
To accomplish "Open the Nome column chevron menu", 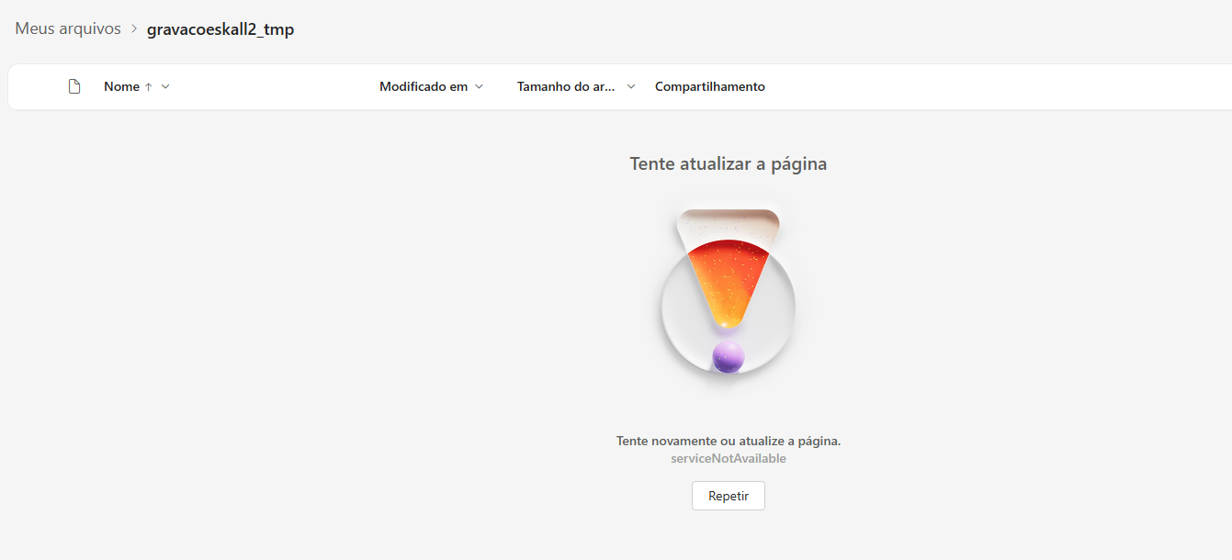I will [x=165, y=86].
